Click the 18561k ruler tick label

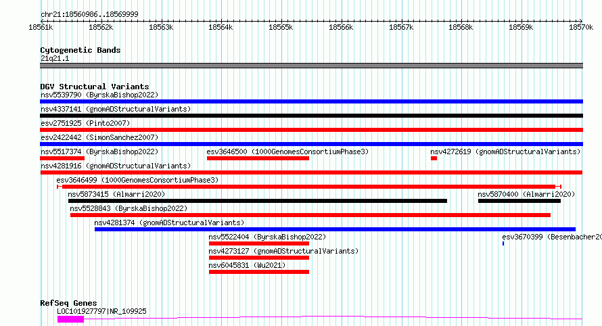(x=41, y=27)
